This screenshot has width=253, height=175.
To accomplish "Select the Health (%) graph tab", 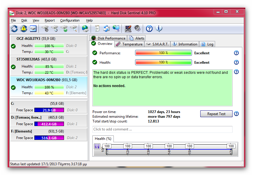I will (103, 139).
